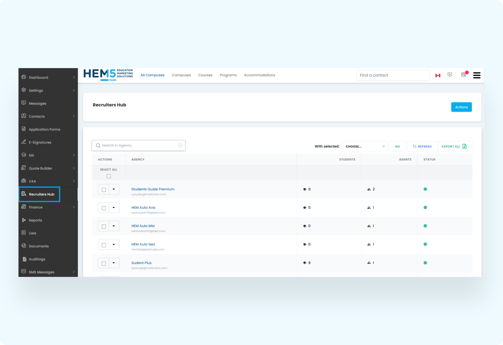Click the clear search icon in Agency search
The height and width of the screenshot is (345, 503).
coord(180,145)
